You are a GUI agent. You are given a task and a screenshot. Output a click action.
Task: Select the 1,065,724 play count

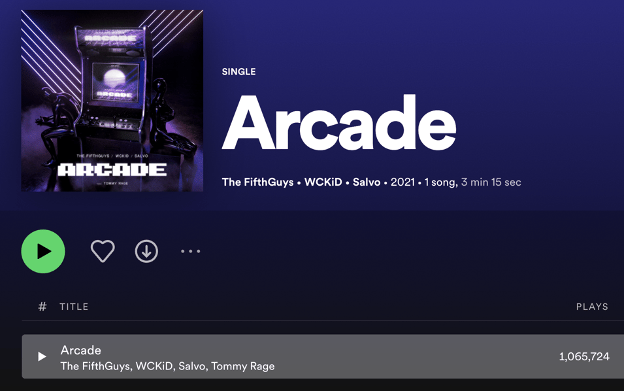click(x=584, y=356)
